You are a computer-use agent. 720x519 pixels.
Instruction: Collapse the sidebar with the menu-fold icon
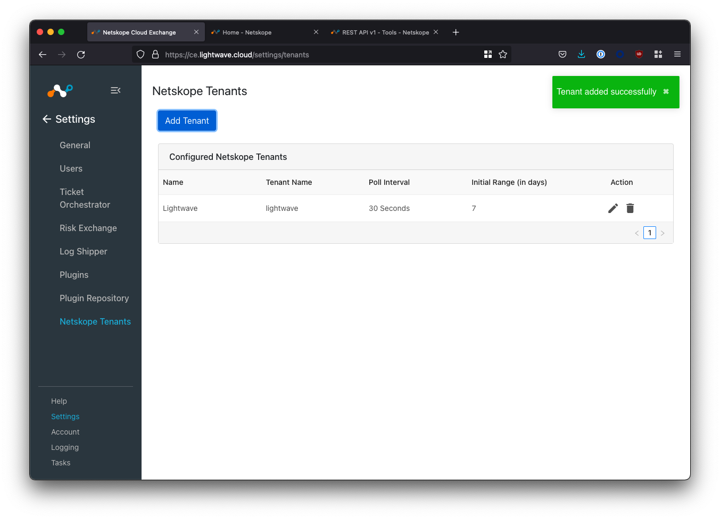click(115, 90)
